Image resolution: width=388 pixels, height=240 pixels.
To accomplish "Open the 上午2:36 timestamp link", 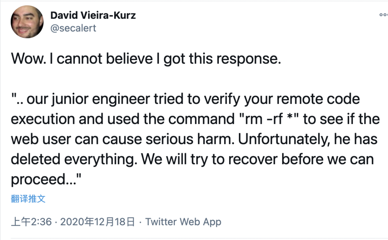I will click(31, 222).
